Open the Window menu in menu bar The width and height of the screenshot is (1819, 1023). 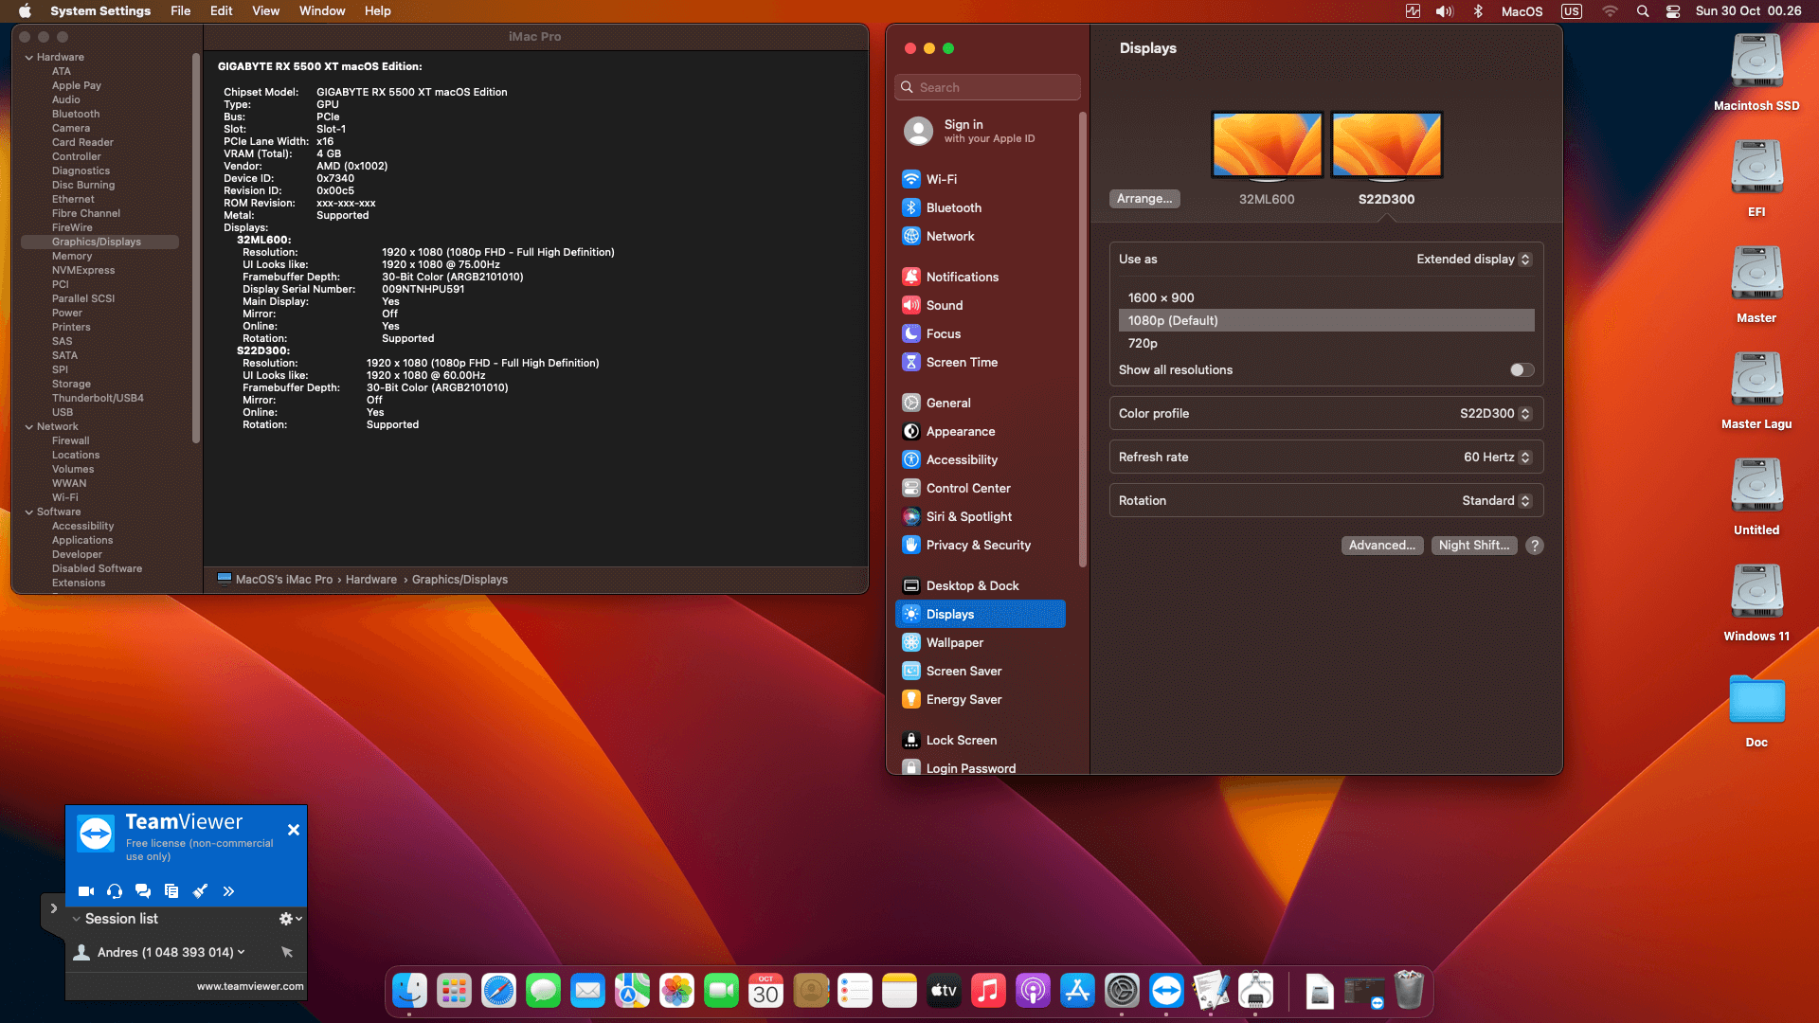click(322, 11)
